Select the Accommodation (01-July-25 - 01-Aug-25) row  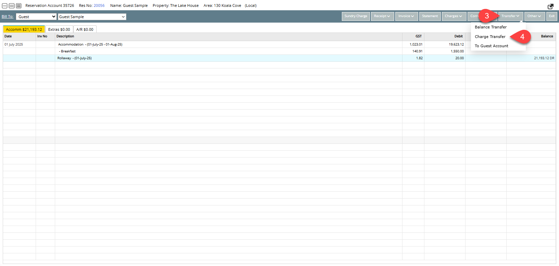(x=279, y=45)
